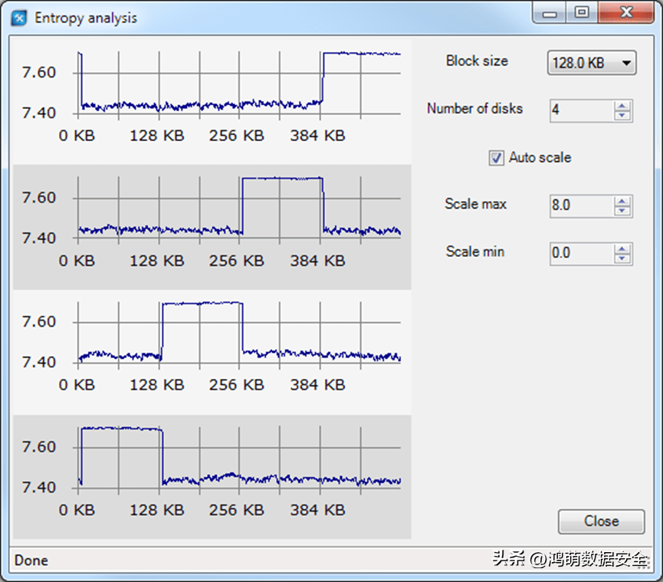
Task: Toggle the Auto scale checkbox
Action: tap(497, 158)
